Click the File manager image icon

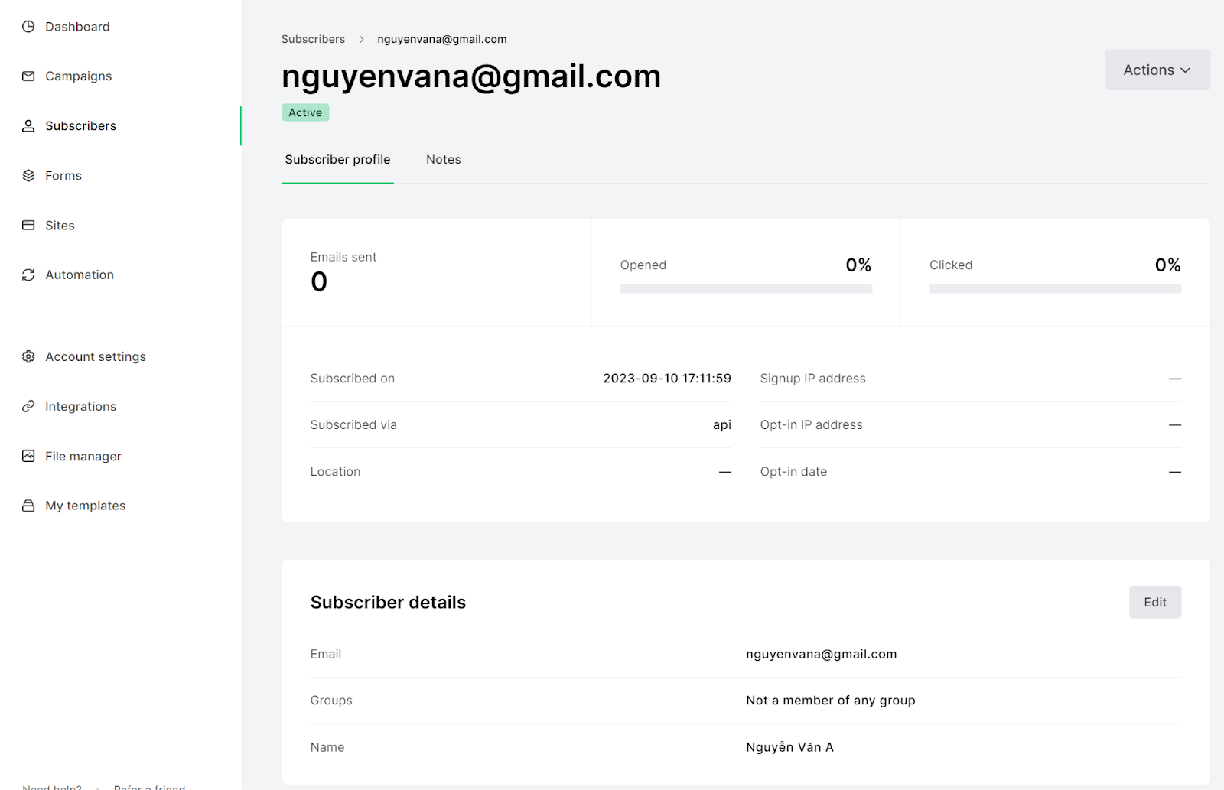click(x=28, y=456)
